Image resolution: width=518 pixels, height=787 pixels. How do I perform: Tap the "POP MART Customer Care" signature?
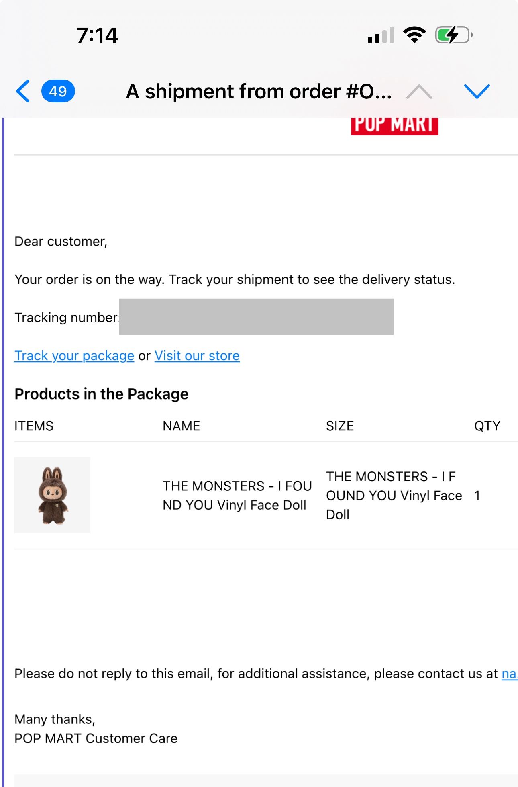coord(96,738)
